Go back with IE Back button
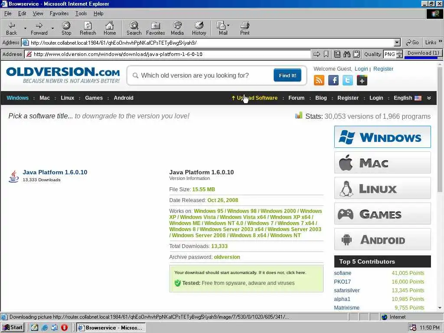444x333 pixels. click(11, 28)
